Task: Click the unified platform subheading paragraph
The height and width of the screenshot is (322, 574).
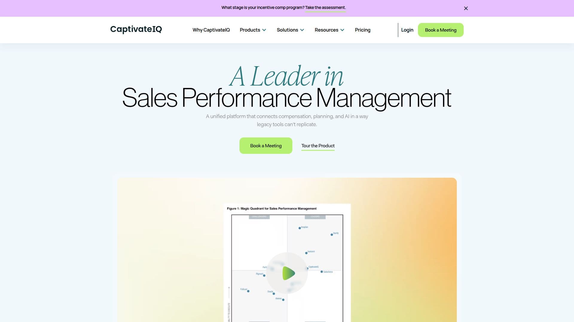Action: [287, 120]
